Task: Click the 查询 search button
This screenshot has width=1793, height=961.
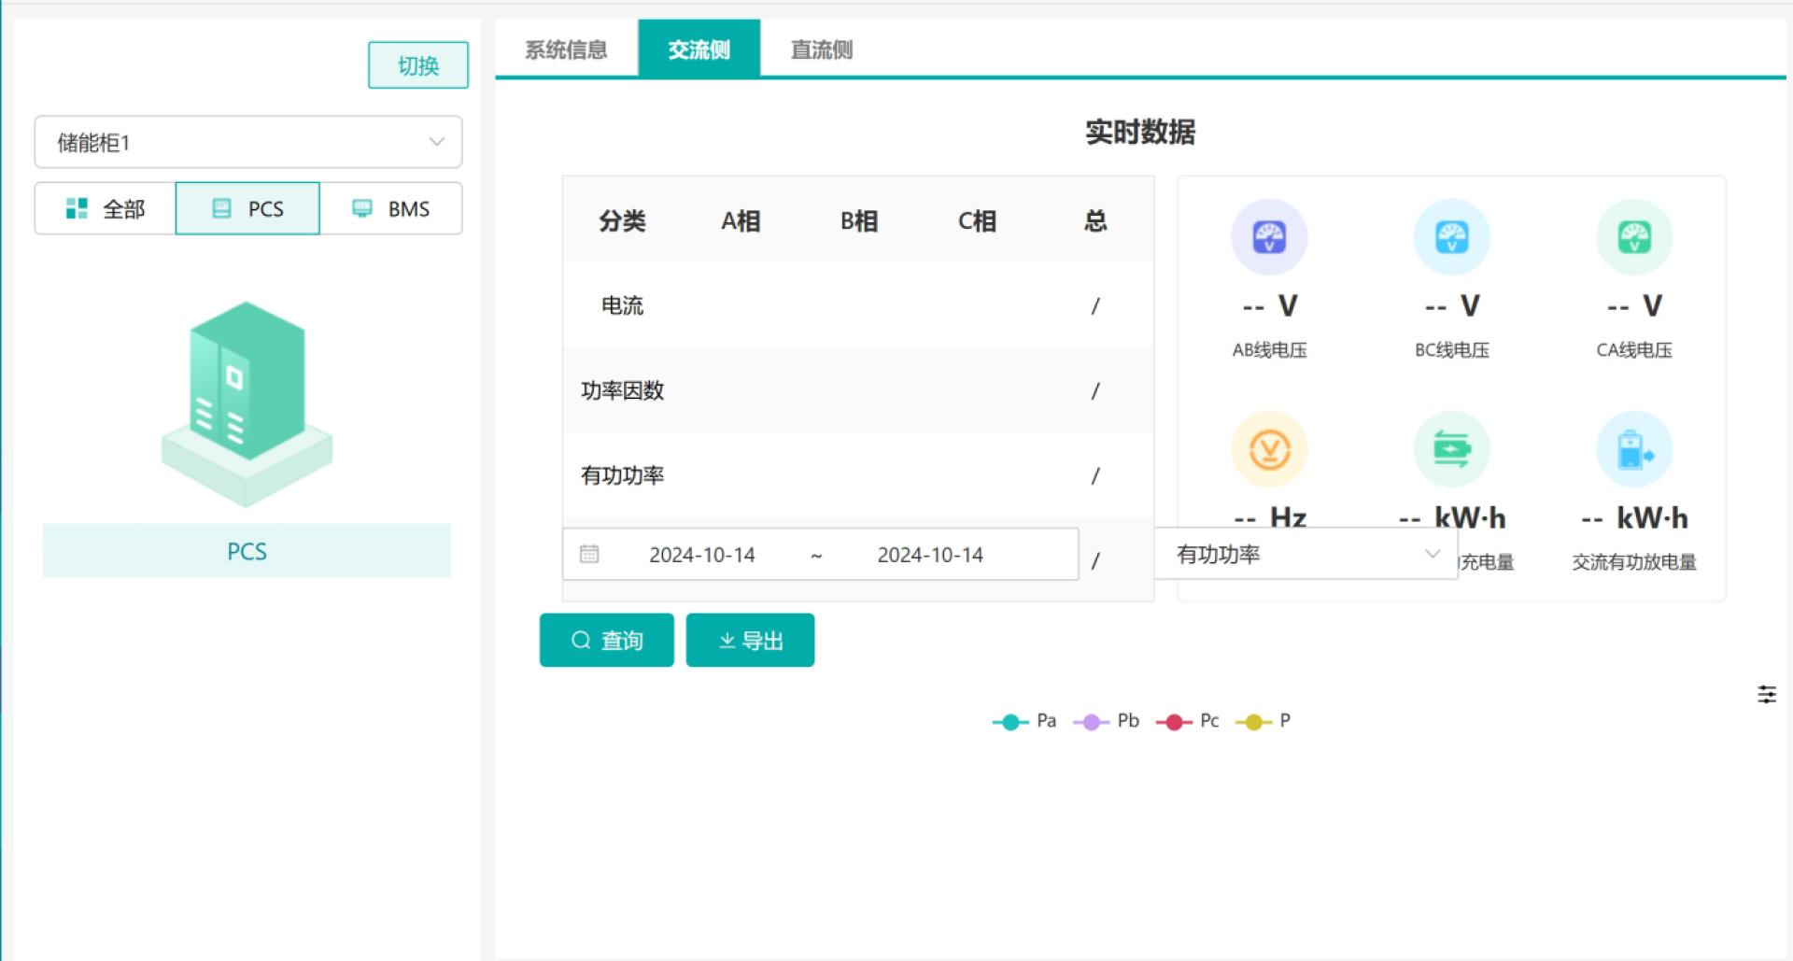Action: pyautogui.click(x=606, y=641)
